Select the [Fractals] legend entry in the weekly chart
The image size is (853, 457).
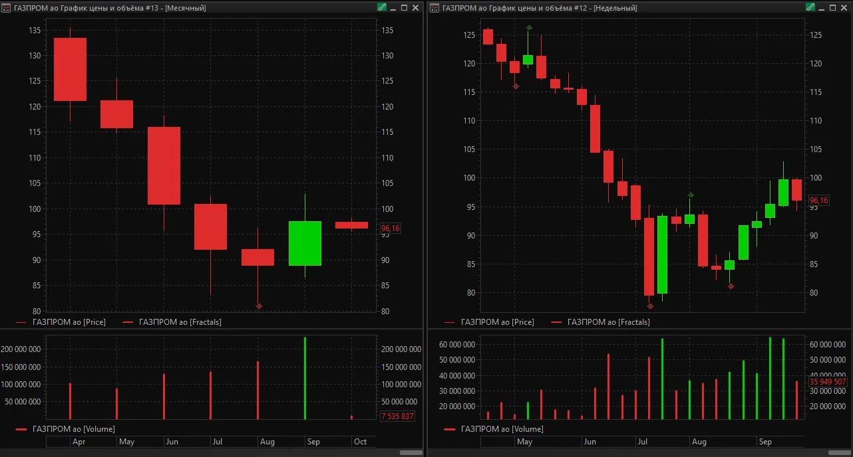601,322
